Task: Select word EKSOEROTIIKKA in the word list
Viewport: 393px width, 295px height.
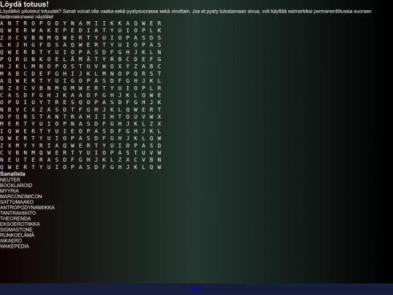Action: [x=20, y=224]
